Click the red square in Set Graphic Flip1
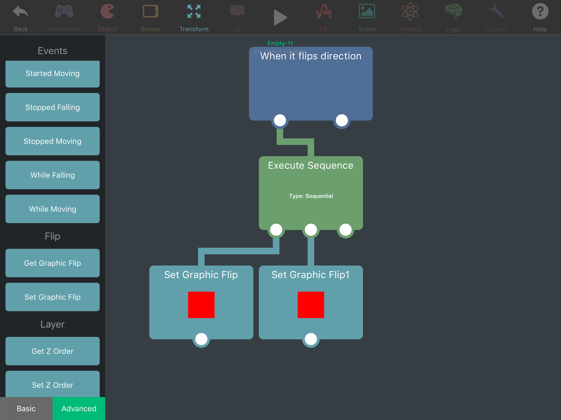 [x=311, y=305]
